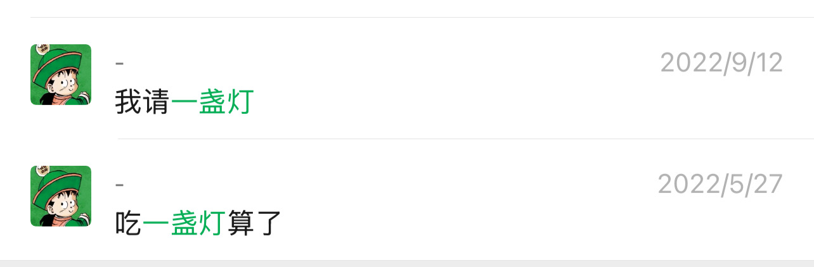Click empty space below the 2022/9/12 date

tap(721, 104)
